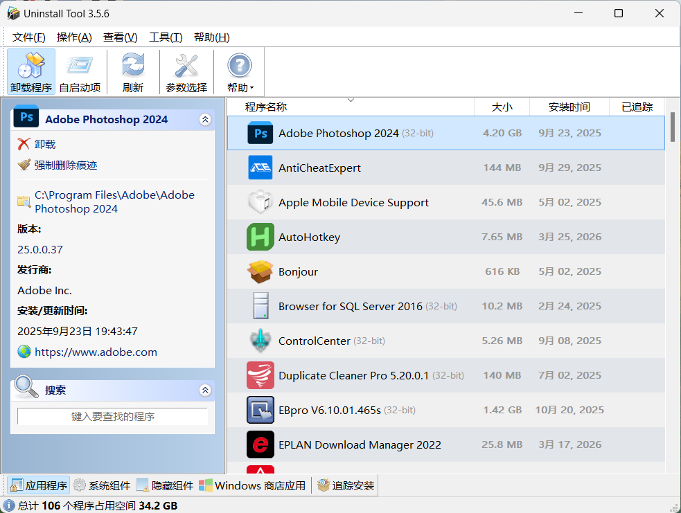Collapse the 搜索 search panel

point(205,390)
